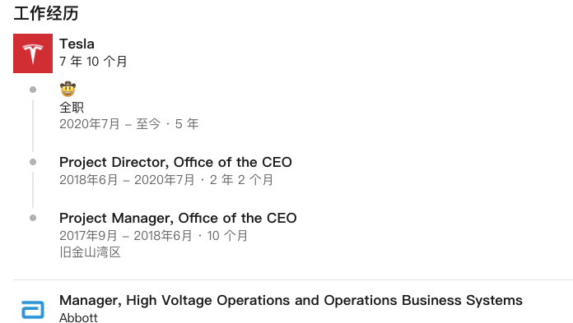Click the 2017年9月 – 2018年6月 date range
Screen dimensions: 573x323
[126, 236]
